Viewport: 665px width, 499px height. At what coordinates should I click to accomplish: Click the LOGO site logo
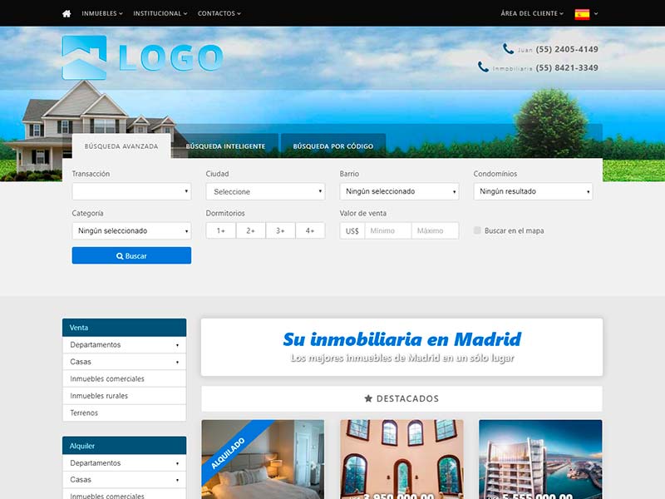click(142, 57)
